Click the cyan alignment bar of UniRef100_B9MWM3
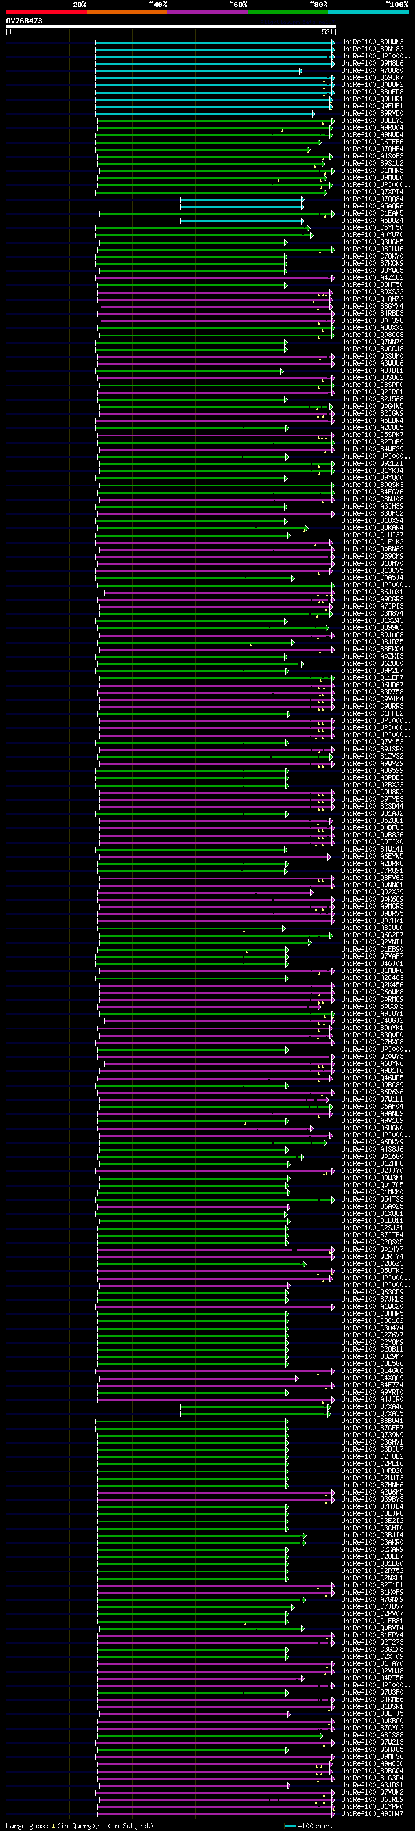 coord(215,42)
